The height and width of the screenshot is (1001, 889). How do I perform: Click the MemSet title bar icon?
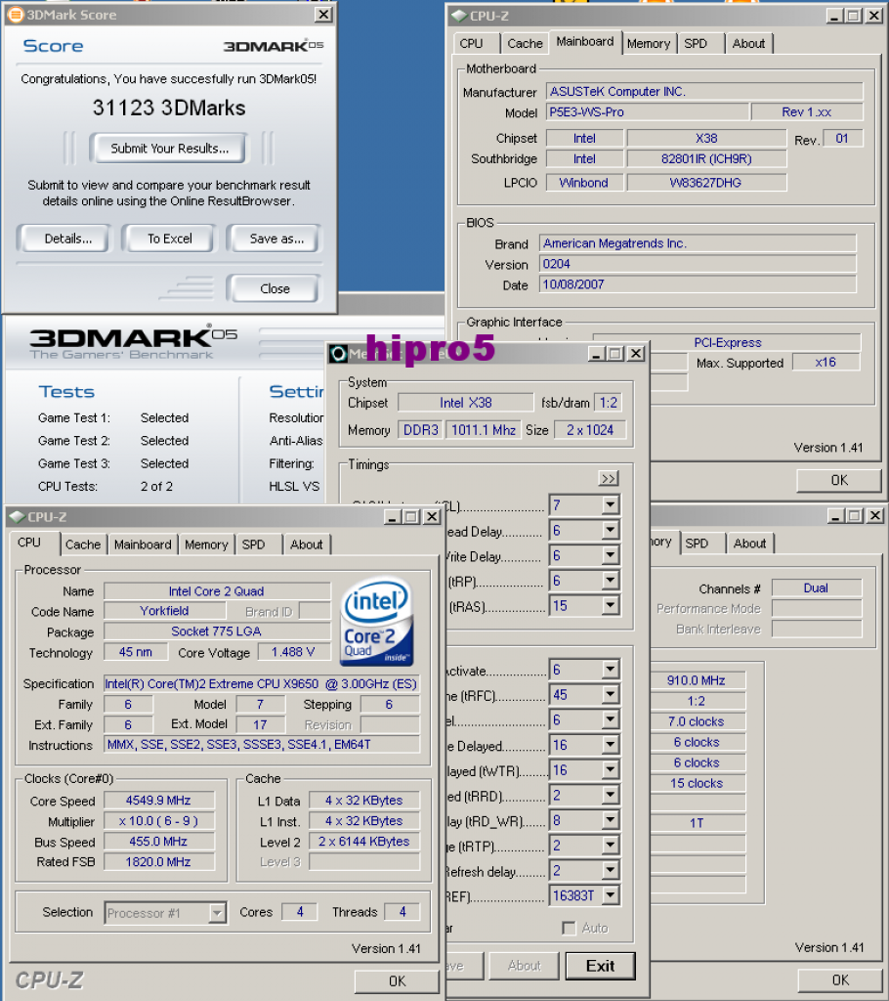339,354
